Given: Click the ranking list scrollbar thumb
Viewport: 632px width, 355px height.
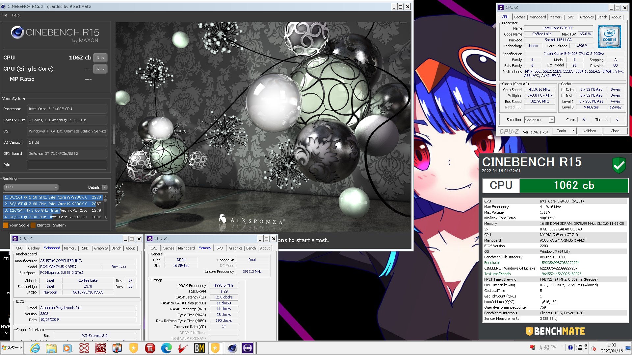Looking at the screenshot, I should pyautogui.click(x=105, y=200).
